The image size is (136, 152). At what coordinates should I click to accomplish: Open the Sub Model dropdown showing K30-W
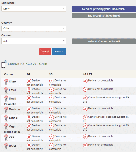tap(33, 9)
